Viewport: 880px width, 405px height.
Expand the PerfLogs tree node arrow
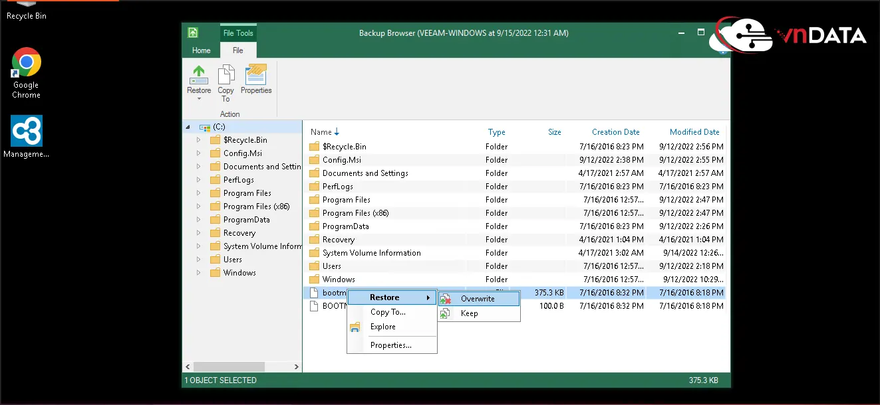pyautogui.click(x=198, y=180)
